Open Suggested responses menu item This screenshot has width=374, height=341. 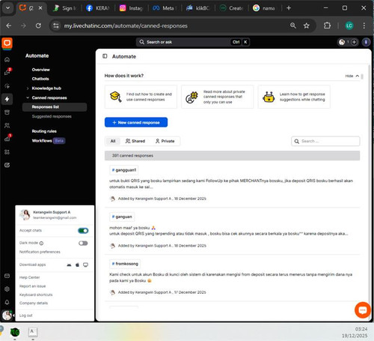pos(52,116)
